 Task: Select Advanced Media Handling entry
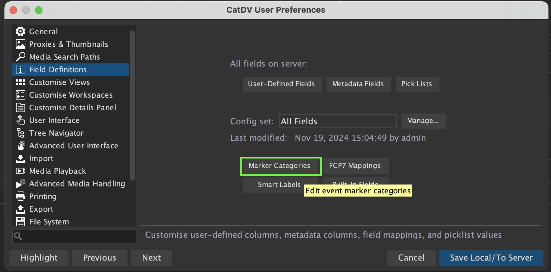pyautogui.click(x=70, y=184)
